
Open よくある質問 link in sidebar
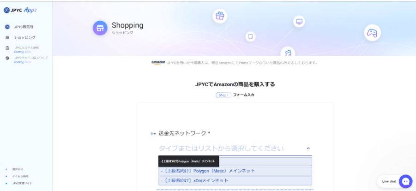tap(21, 176)
